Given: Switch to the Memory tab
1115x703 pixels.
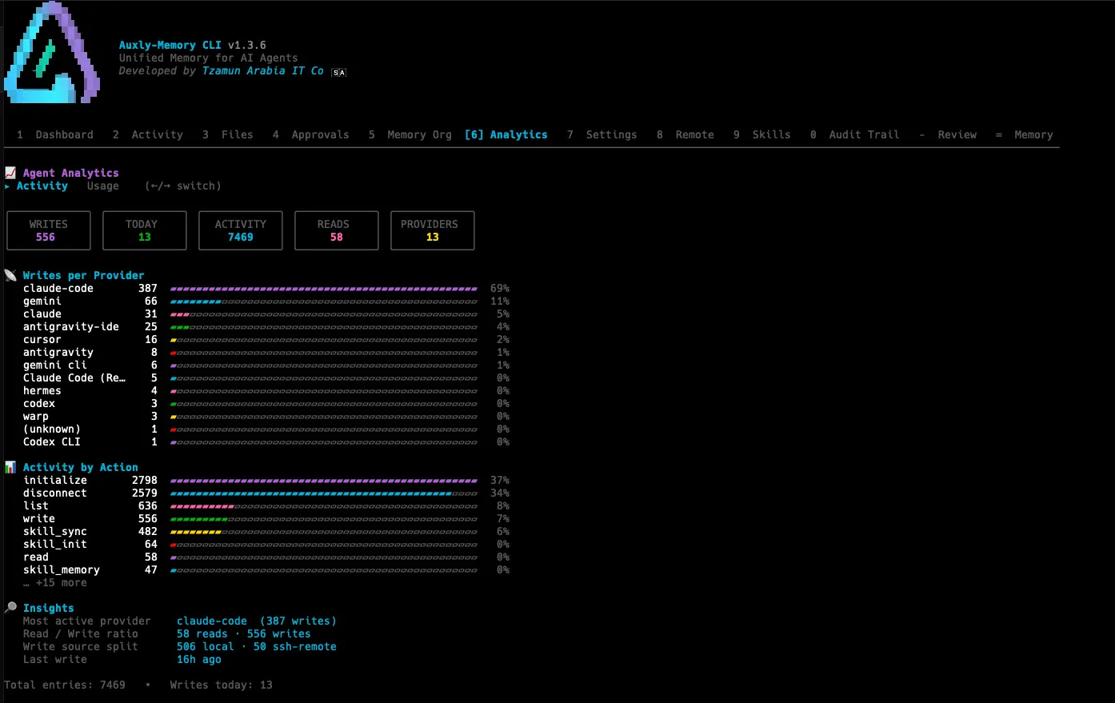Looking at the screenshot, I should click(x=1025, y=134).
